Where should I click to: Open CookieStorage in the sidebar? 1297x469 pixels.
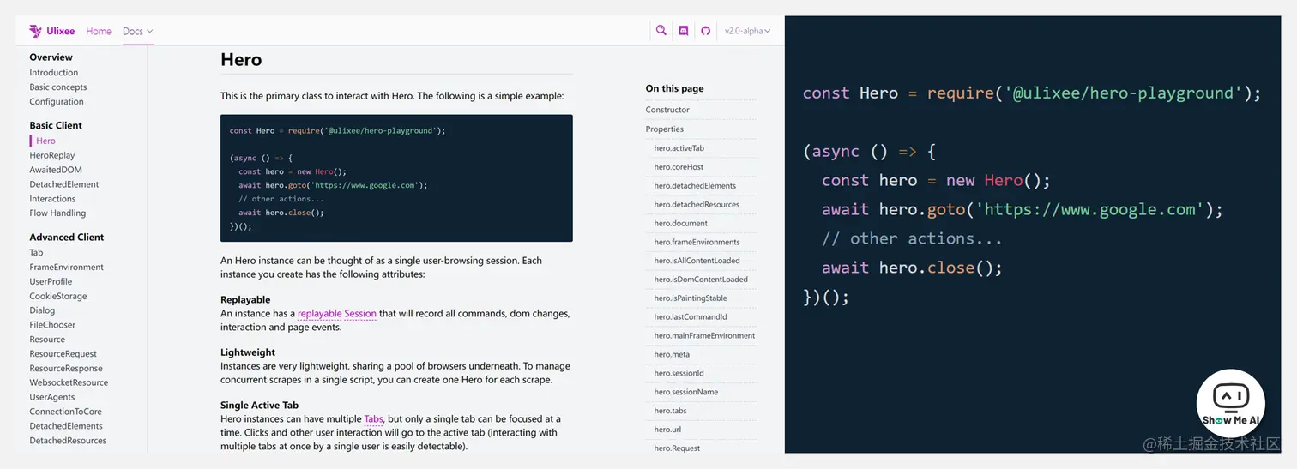point(58,296)
